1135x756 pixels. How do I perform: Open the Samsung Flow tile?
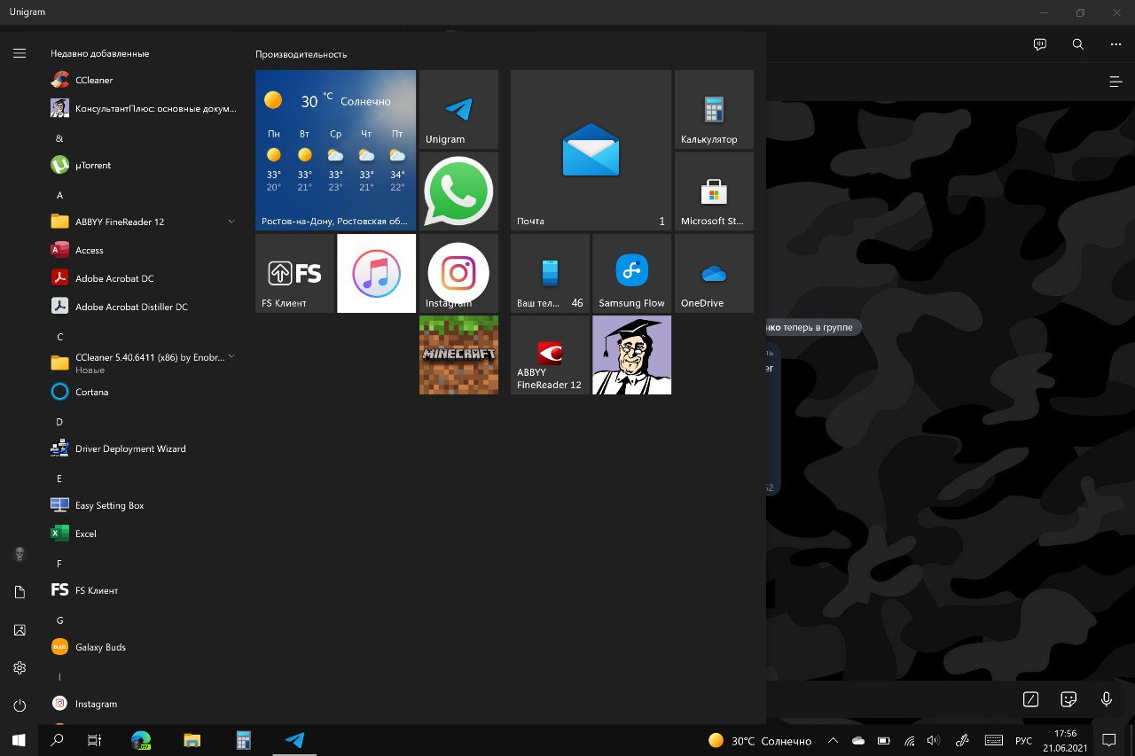pos(631,274)
